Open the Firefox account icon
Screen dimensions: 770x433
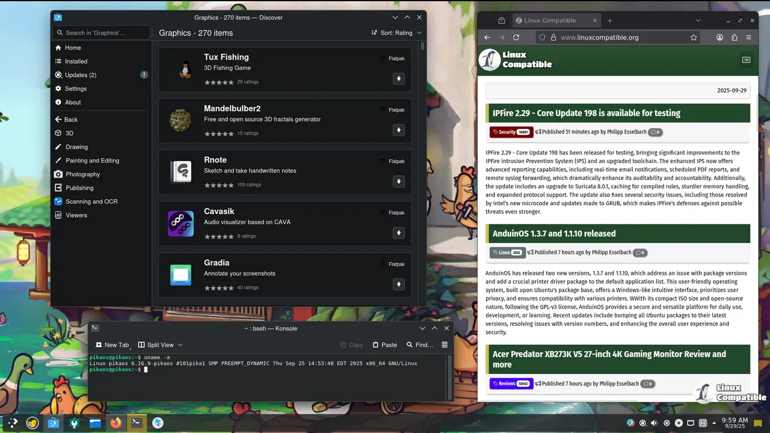click(x=719, y=37)
